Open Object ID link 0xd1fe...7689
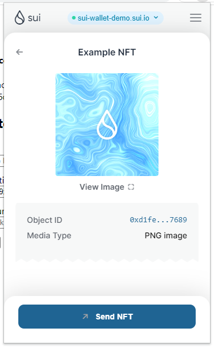Image resolution: width=214 pixels, height=348 pixels. [158, 220]
